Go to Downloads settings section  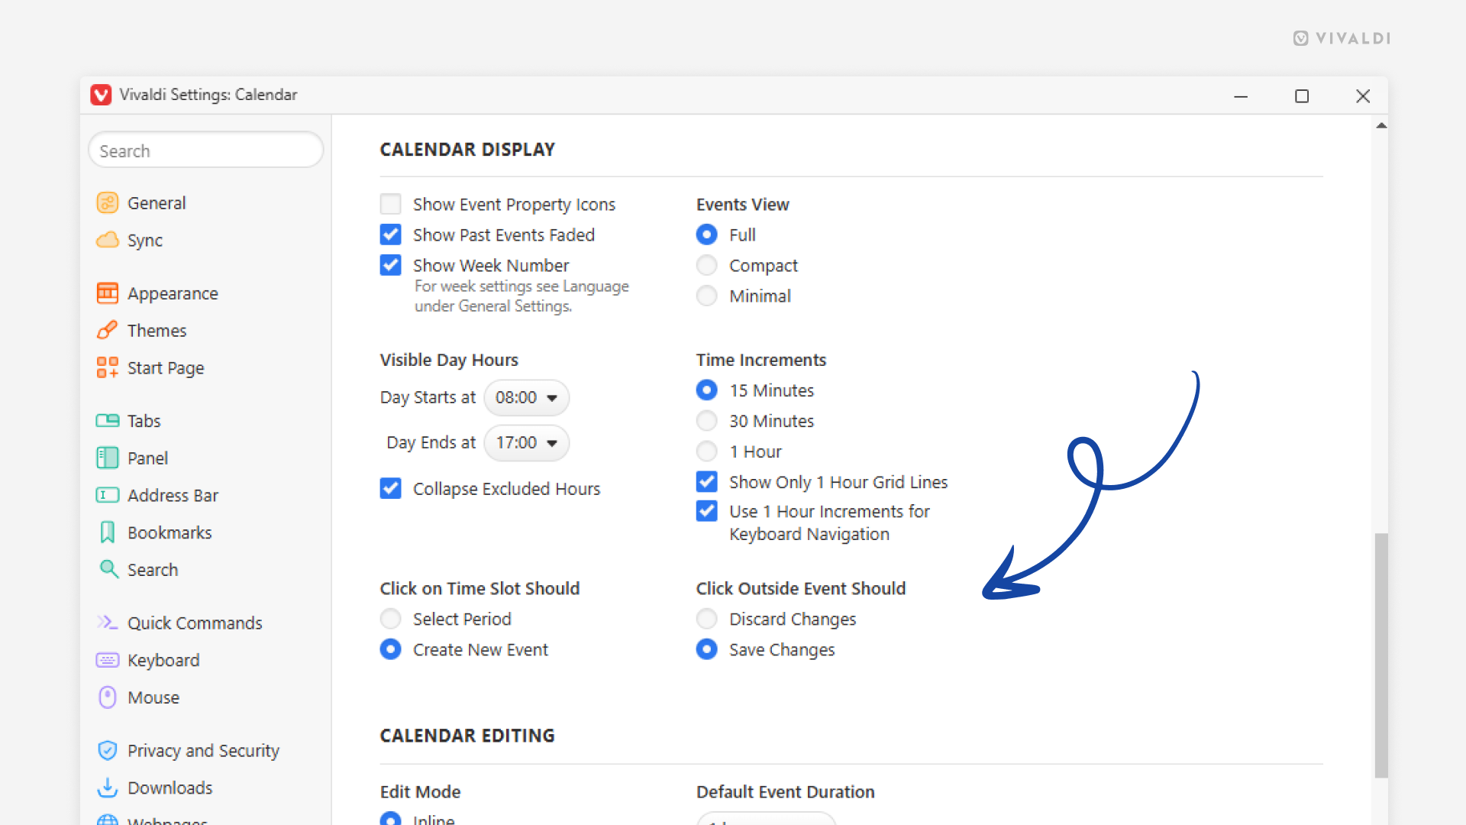coord(170,788)
